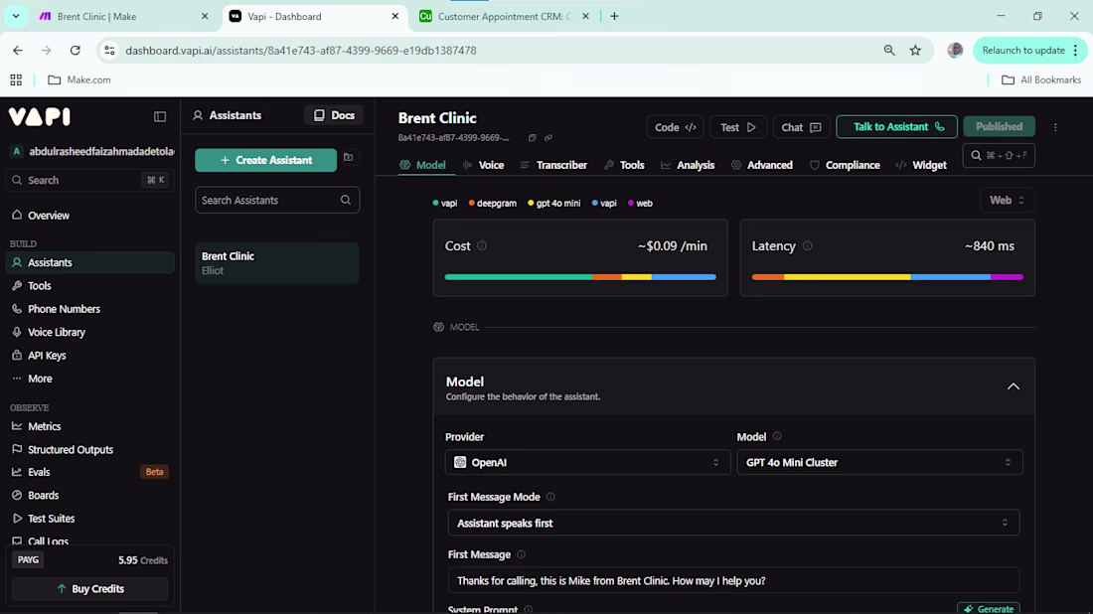Open API Keys in sidebar
Image resolution: width=1093 pixels, height=614 pixels.
89,356
